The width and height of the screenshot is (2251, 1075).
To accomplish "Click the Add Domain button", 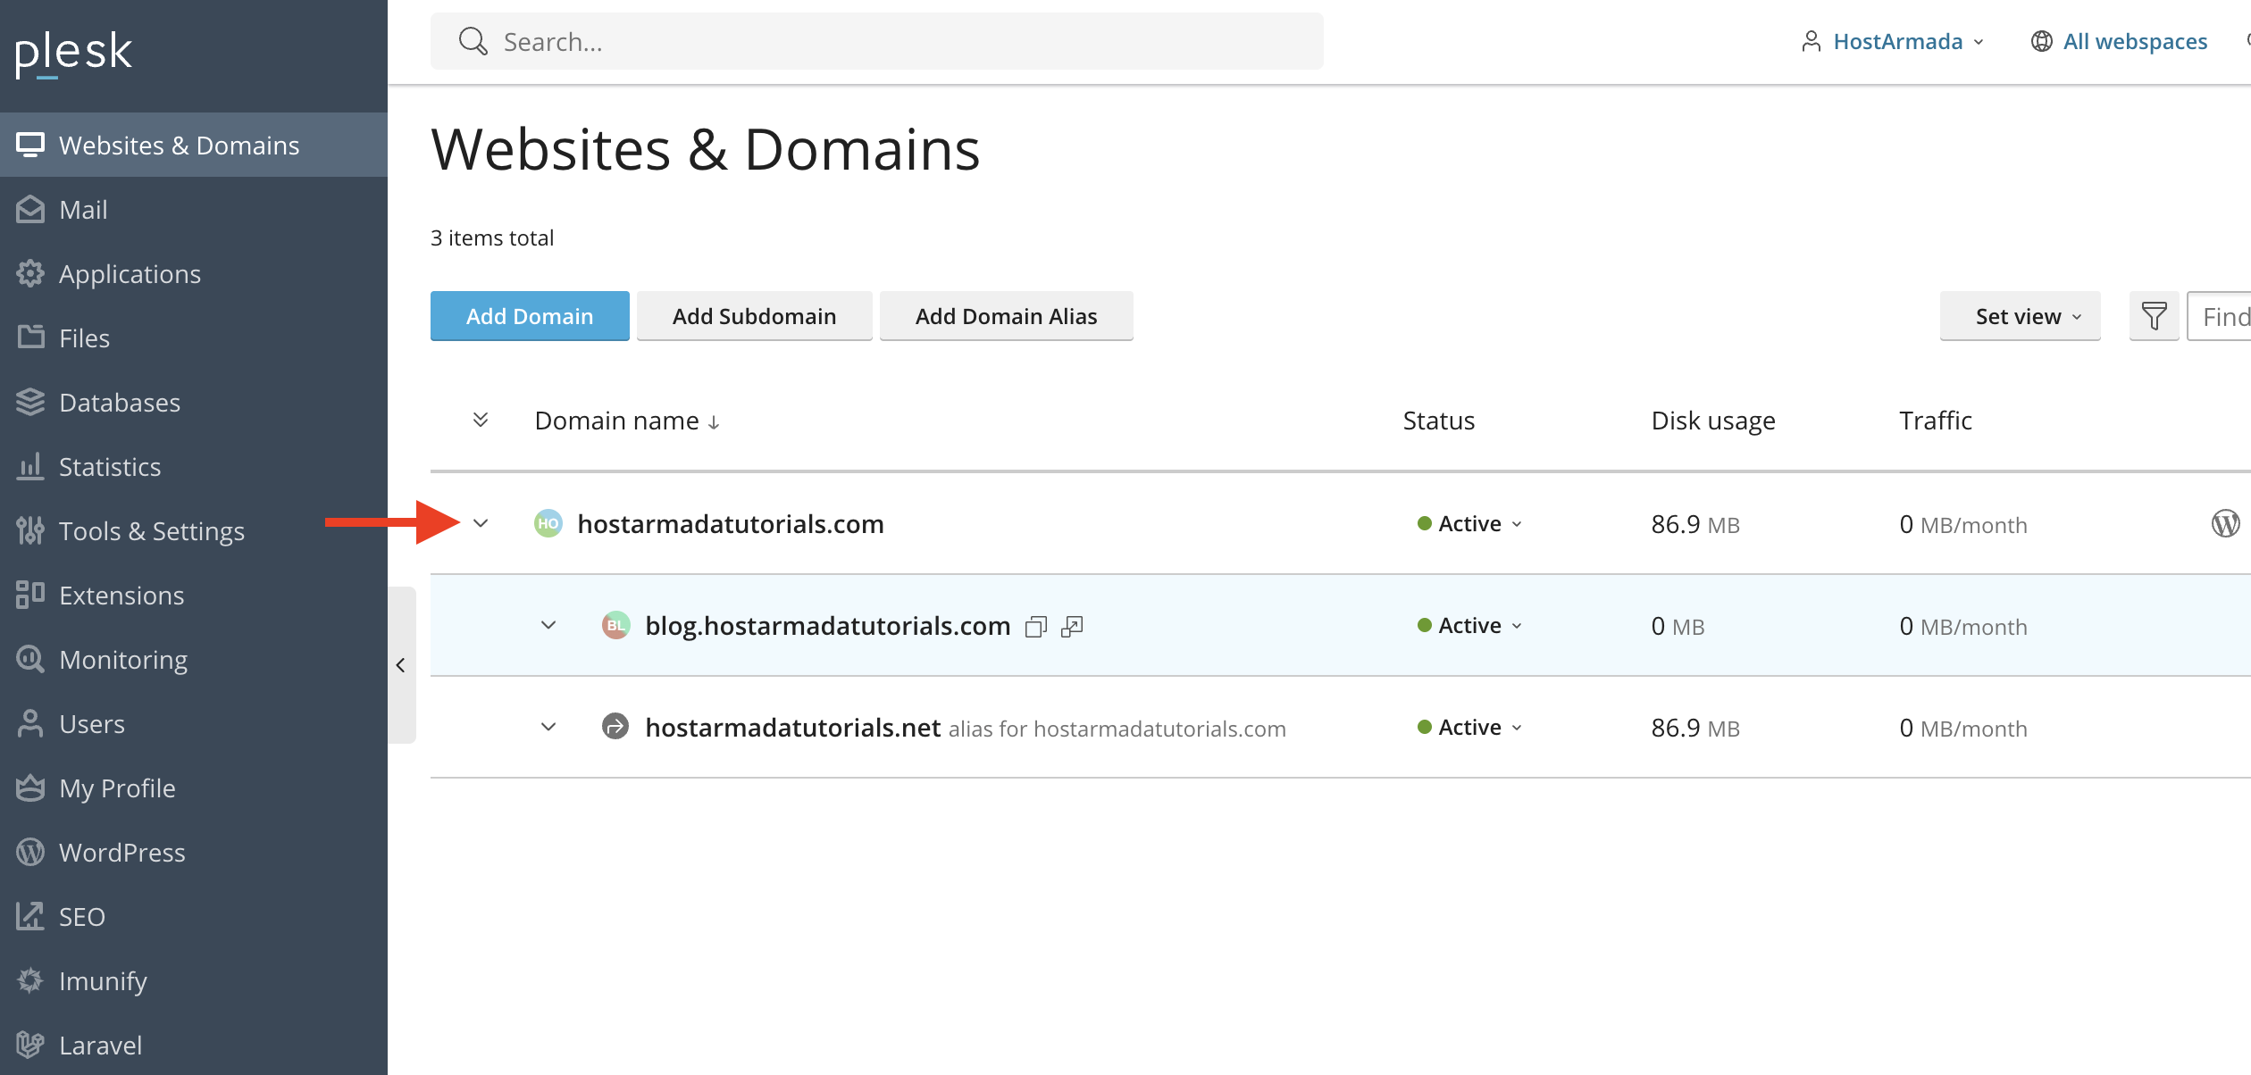I will (x=530, y=316).
